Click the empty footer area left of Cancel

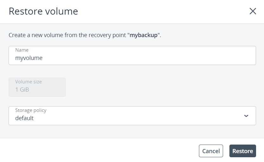click(x=95, y=151)
